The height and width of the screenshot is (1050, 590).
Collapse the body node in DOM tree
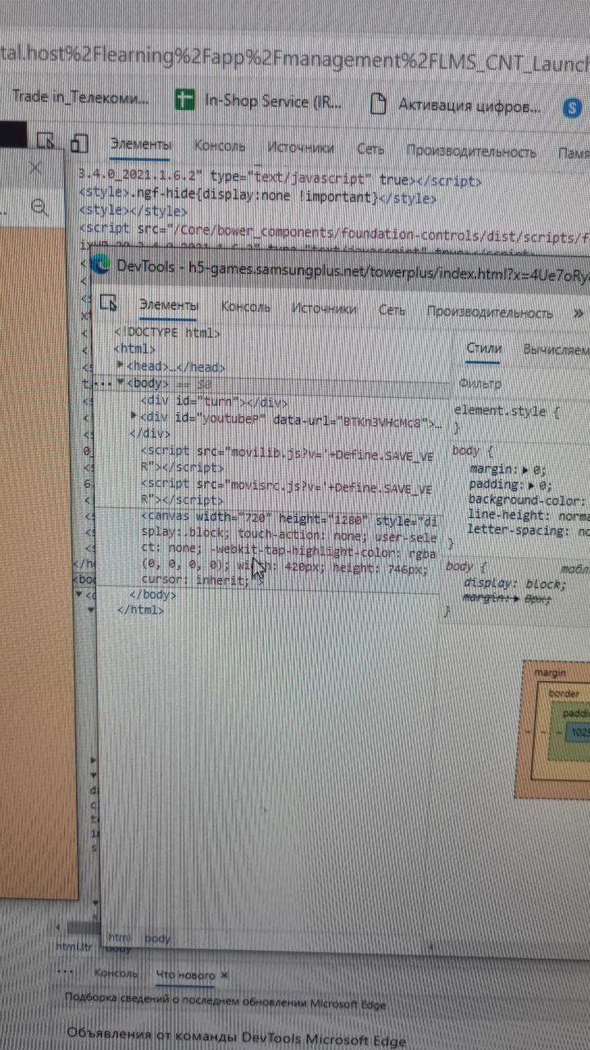[x=120, y=382]
